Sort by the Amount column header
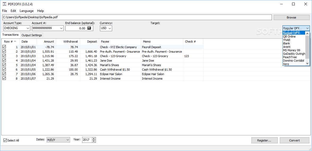Screen dimensions: 312x151 46,42
